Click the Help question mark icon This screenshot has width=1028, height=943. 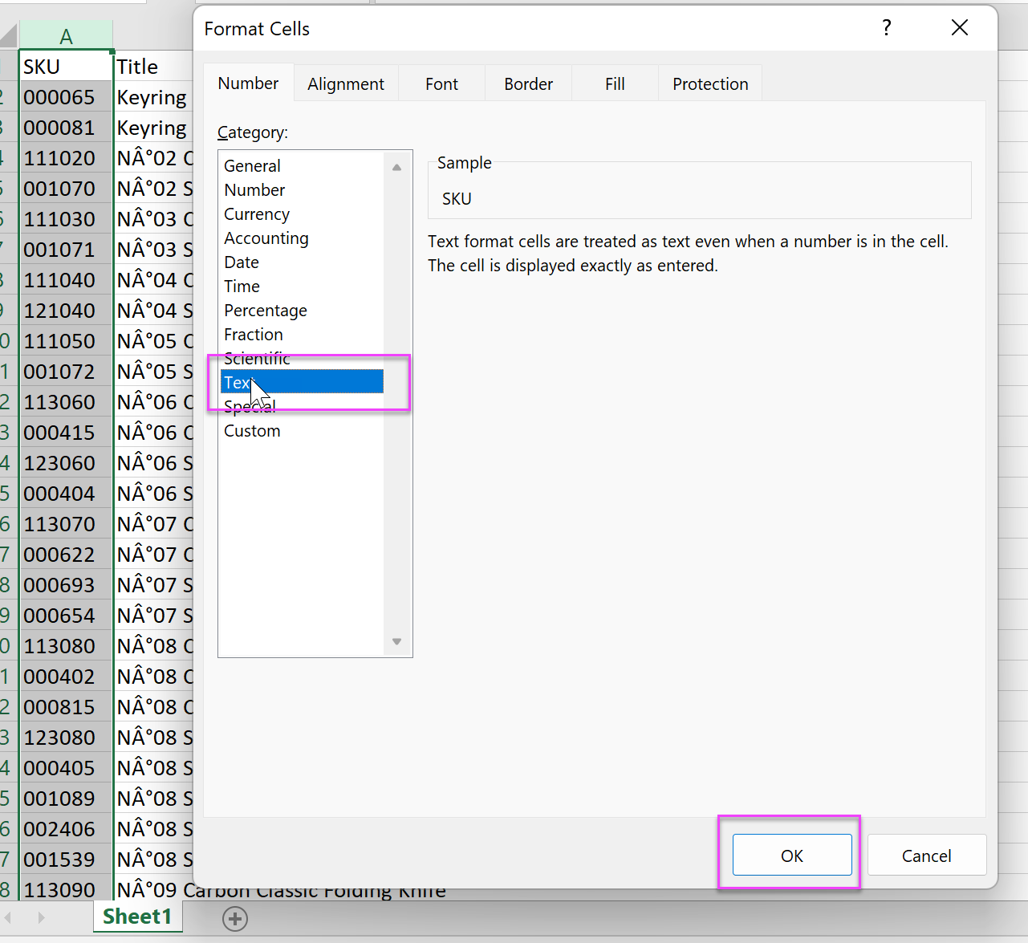pyautogui.click(x=886, y=28)
